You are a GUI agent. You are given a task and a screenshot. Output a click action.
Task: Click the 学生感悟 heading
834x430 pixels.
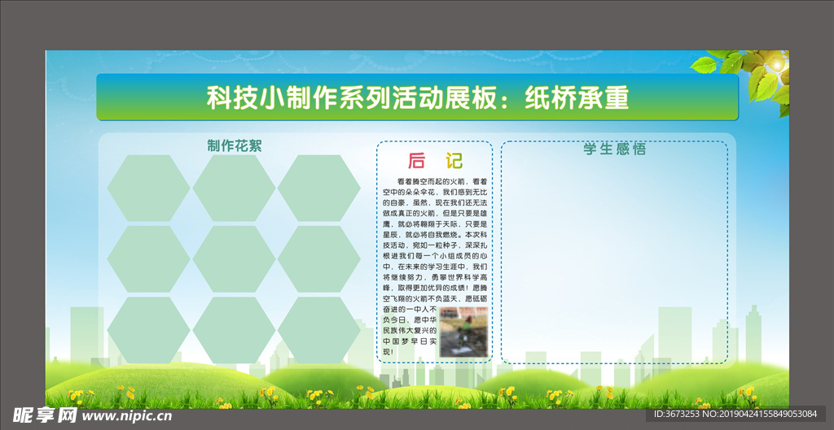[614, 149]
